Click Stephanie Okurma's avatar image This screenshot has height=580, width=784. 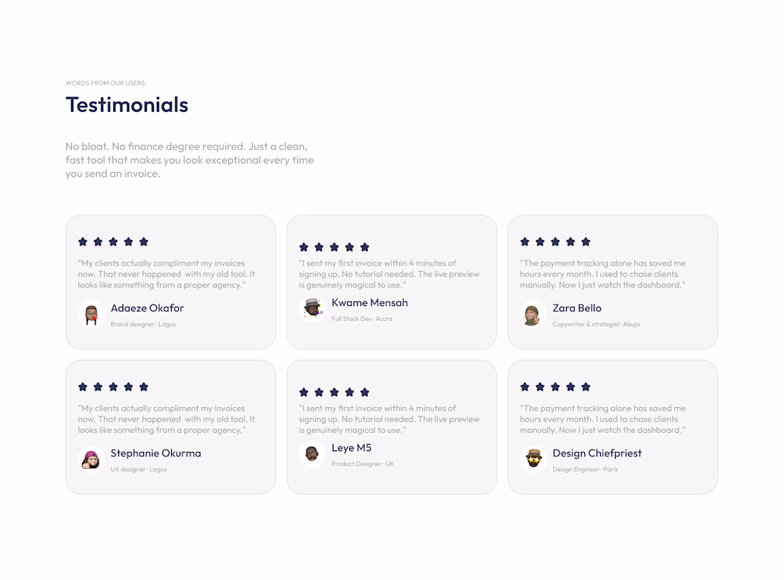pyautogui.click(x=91, y=459)
